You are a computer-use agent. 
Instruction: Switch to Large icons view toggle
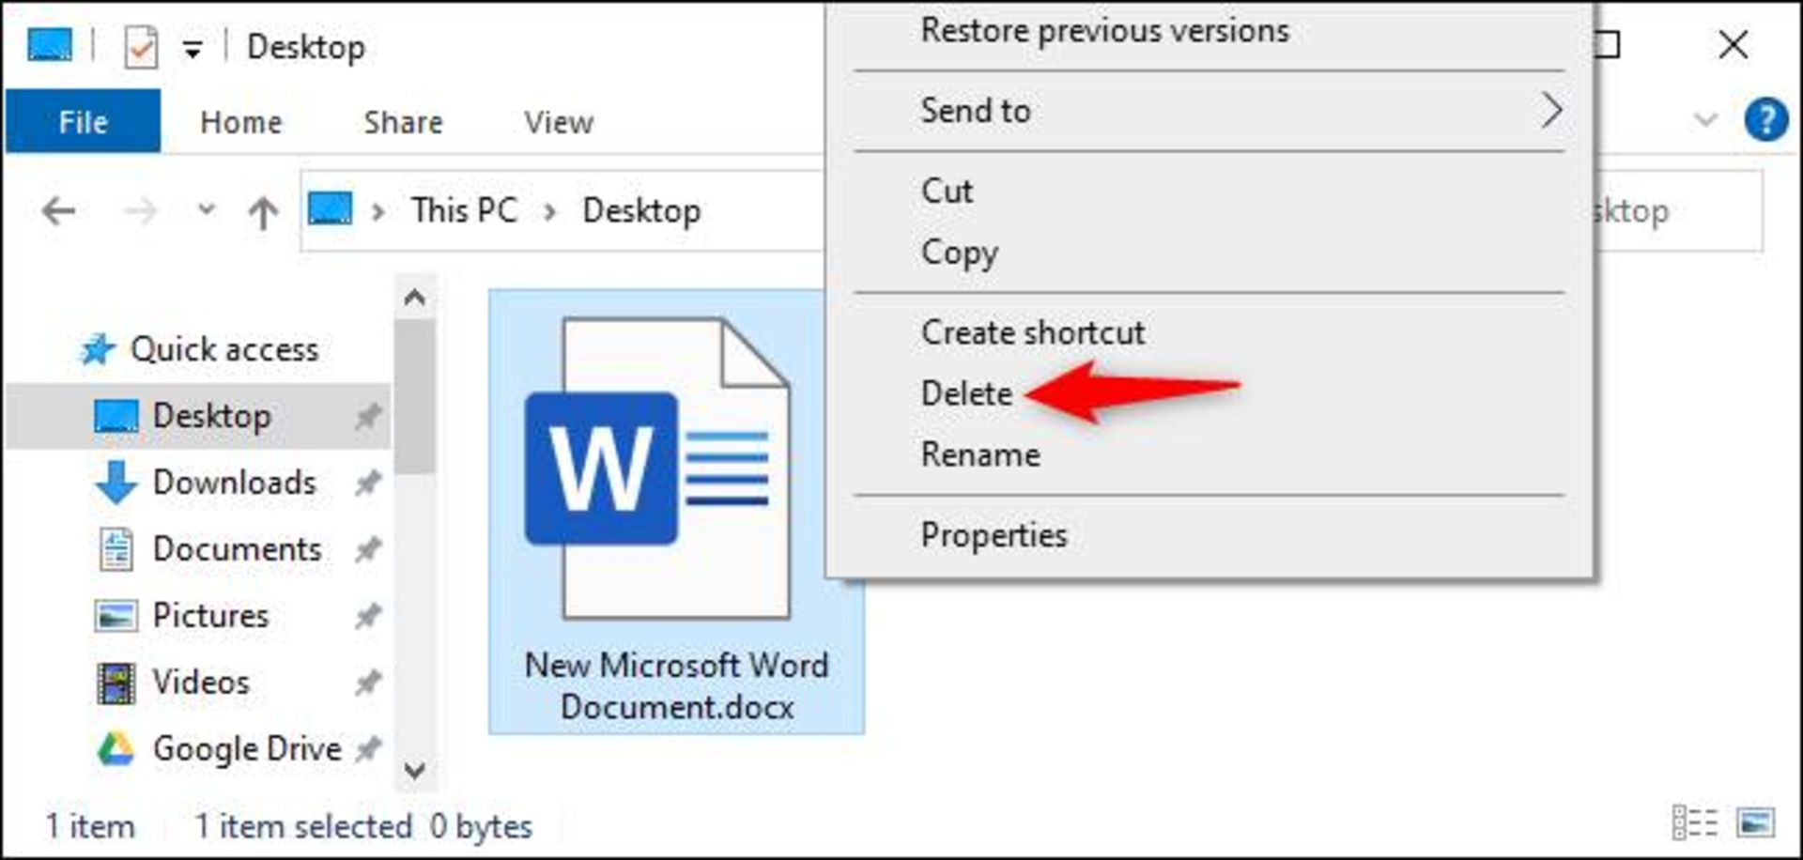tap(1754, 823)
